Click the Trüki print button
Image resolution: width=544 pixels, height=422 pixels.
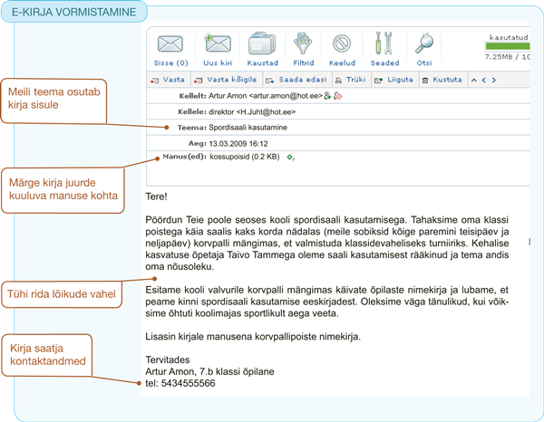click(x=350, y=80)
